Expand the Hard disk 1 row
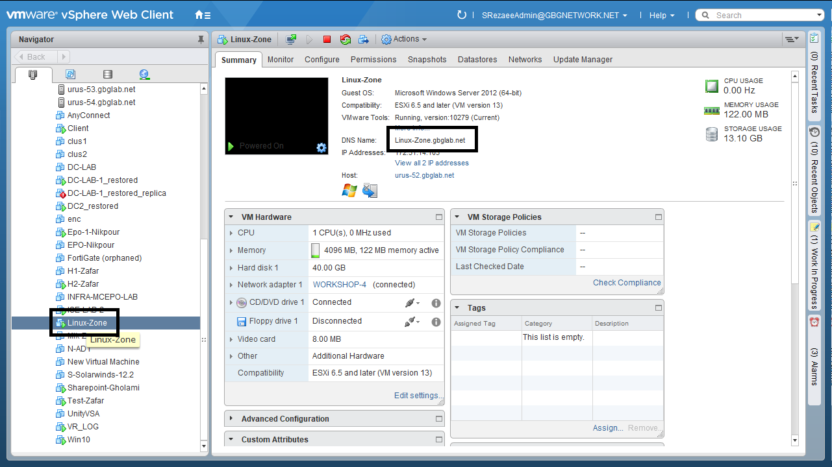832x467 pixels. [231, 268]
